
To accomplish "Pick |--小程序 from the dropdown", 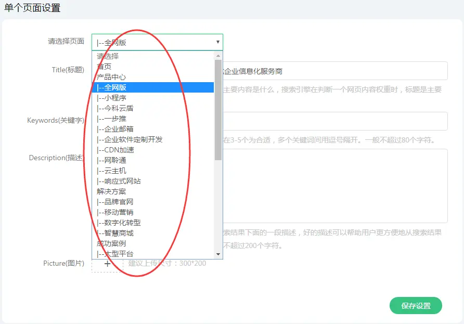I will tap(153, 98).
